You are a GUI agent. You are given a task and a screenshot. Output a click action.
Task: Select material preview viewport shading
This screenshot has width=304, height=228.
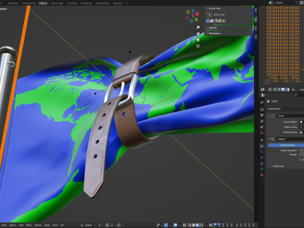coord(198,225)
